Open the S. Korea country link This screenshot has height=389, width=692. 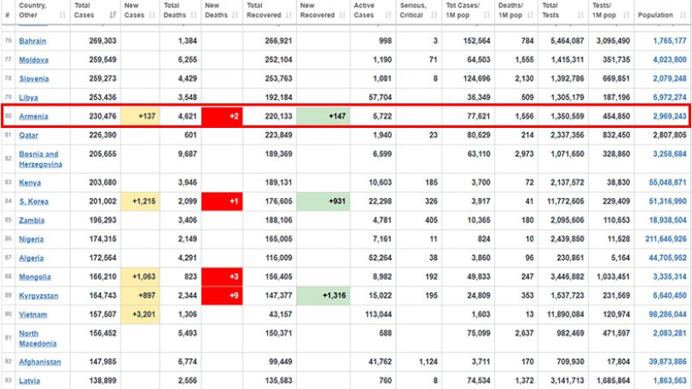click(x=33, y=201)
